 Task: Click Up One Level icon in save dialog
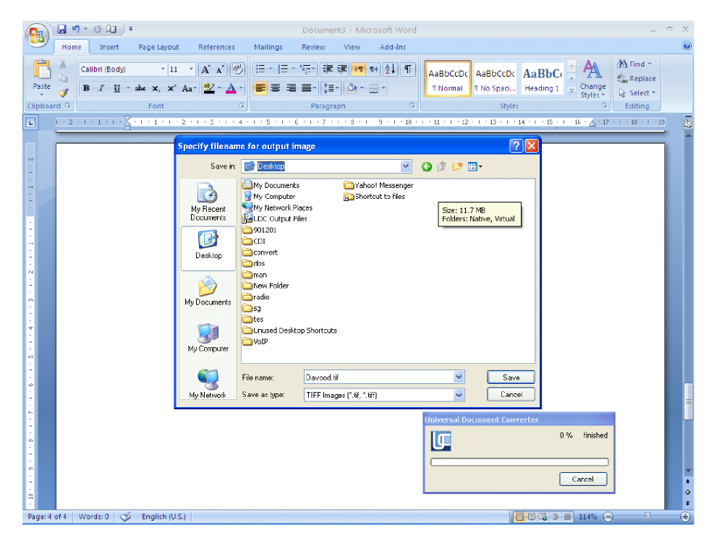point(441,166)
